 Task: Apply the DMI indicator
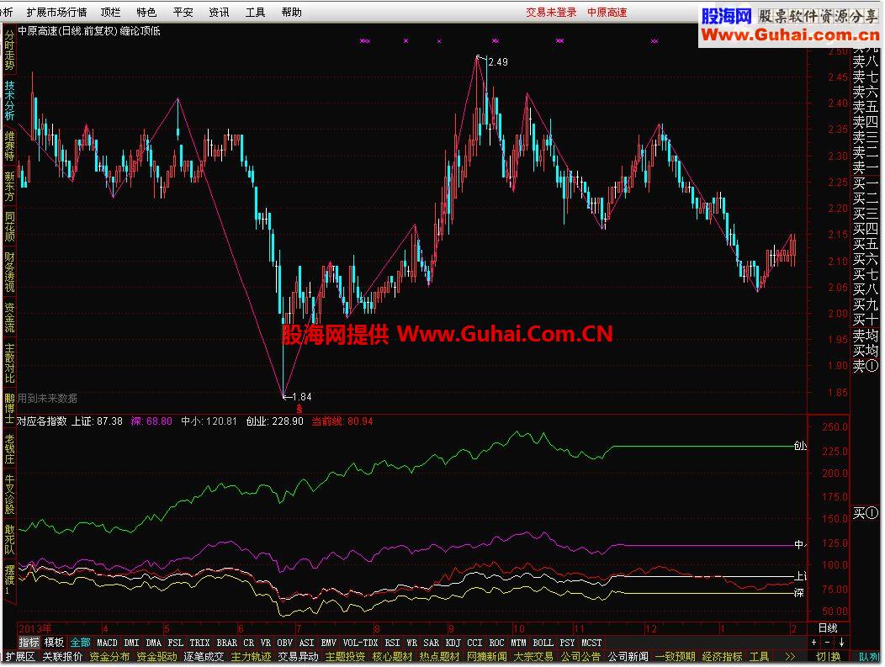(x=131, y=642)
